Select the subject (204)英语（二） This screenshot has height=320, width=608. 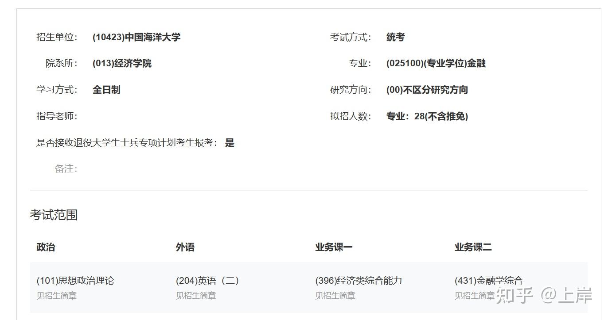tap(207, 281)
